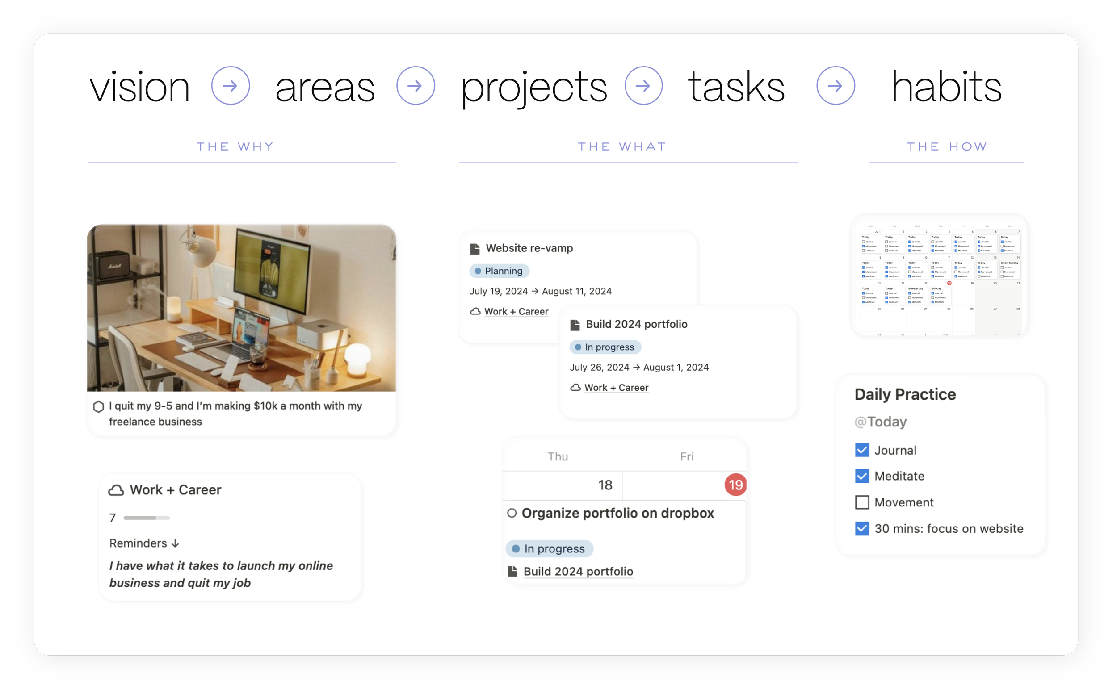Open Build 2024 portfolio link in task card
This screenshot has width=1117, height=694.
[x=578, y=572]
